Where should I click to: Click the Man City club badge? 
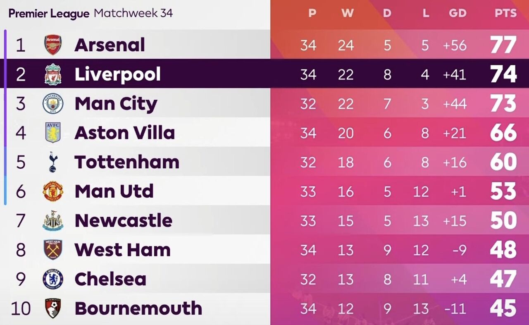[53, 103]
